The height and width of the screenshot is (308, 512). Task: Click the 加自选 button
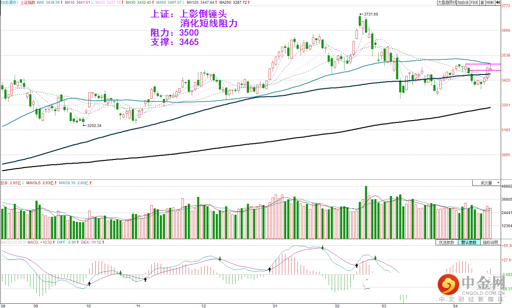coord(463,2)
